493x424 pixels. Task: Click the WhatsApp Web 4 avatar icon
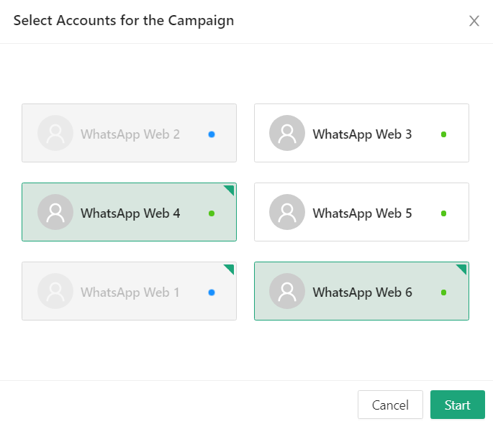(x=55, y=213)
